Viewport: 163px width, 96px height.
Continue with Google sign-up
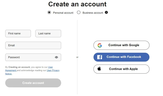[x=121, y=45]
